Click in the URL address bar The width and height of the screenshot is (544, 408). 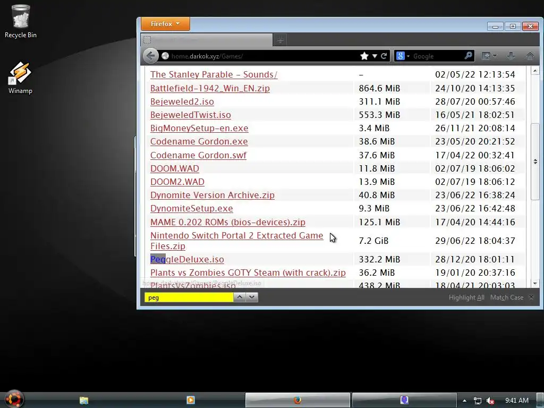coord(263,56)
